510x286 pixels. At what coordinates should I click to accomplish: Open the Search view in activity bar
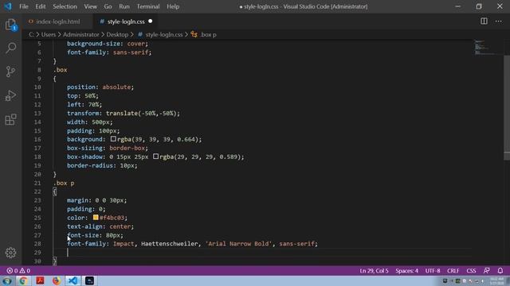coord(10,48)
